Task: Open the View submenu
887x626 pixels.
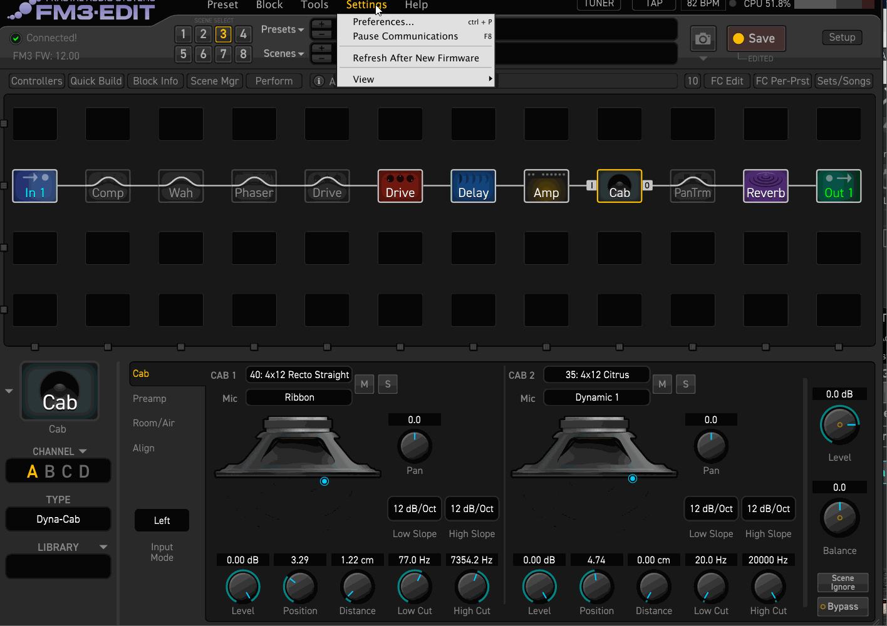Action: [x=416, y=80]
